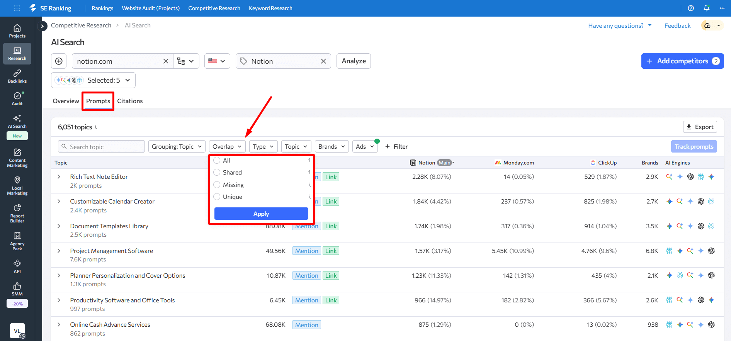Screen dimensions: 731x341
Task: Expand the sidebar with the arrow toggle
Action: 42,26
